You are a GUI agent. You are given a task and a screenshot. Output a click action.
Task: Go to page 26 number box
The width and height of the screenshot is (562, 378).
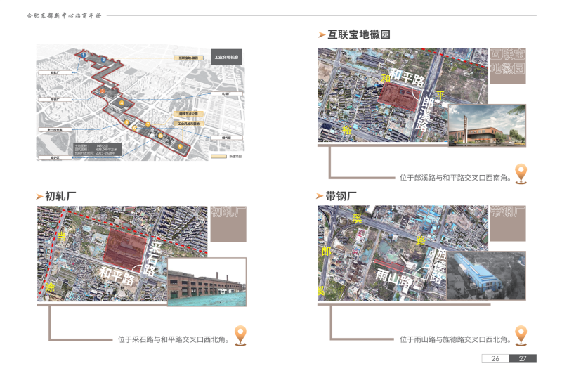coord(495,358)
